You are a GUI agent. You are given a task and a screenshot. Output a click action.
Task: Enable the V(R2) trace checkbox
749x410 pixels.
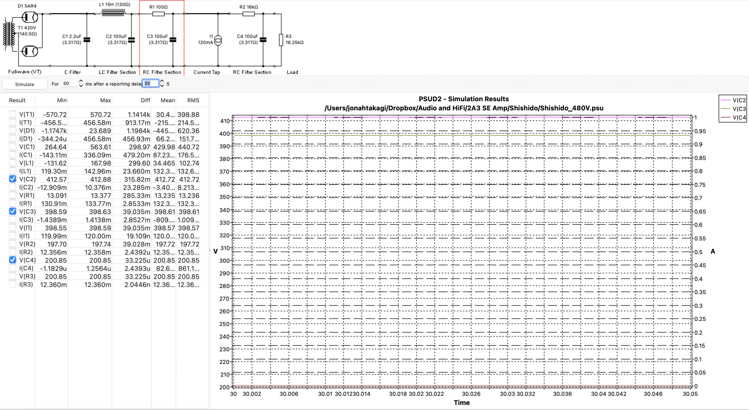pos(13,243)
